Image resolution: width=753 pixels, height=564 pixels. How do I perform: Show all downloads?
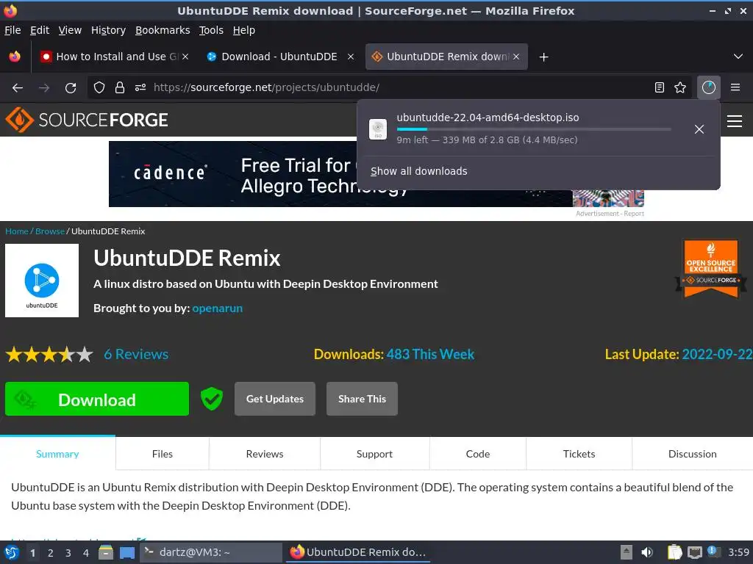point(418,171)
